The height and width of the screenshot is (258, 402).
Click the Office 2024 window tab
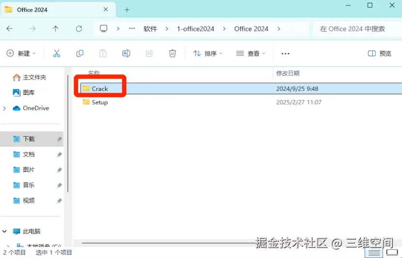pyautogui.click(x=58, y=10)
